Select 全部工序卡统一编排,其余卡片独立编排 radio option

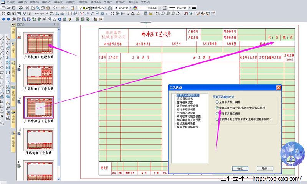[218, 108]
